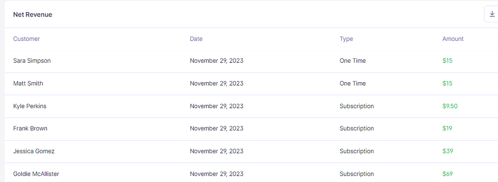Select Frank Brown in the table
This screenshot has height=182, width=498.
pyautogui.click(x=30, y=128)
